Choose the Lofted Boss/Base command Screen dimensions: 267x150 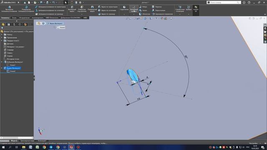coord(50,10)
